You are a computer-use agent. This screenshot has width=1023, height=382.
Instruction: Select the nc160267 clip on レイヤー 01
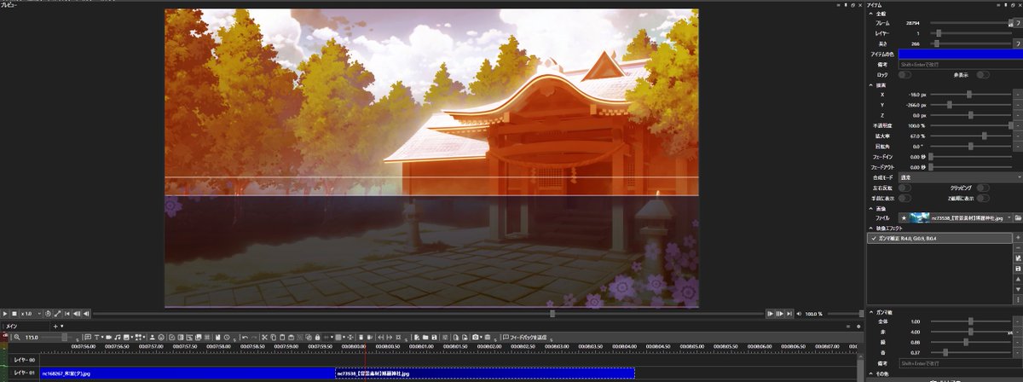pyautogui.click(x=188, y=373)
